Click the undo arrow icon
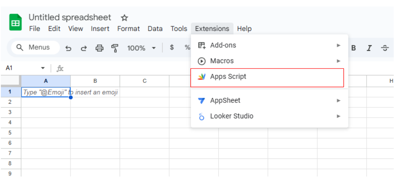Viewport: 395px width, 184px height. click(68, 48)
